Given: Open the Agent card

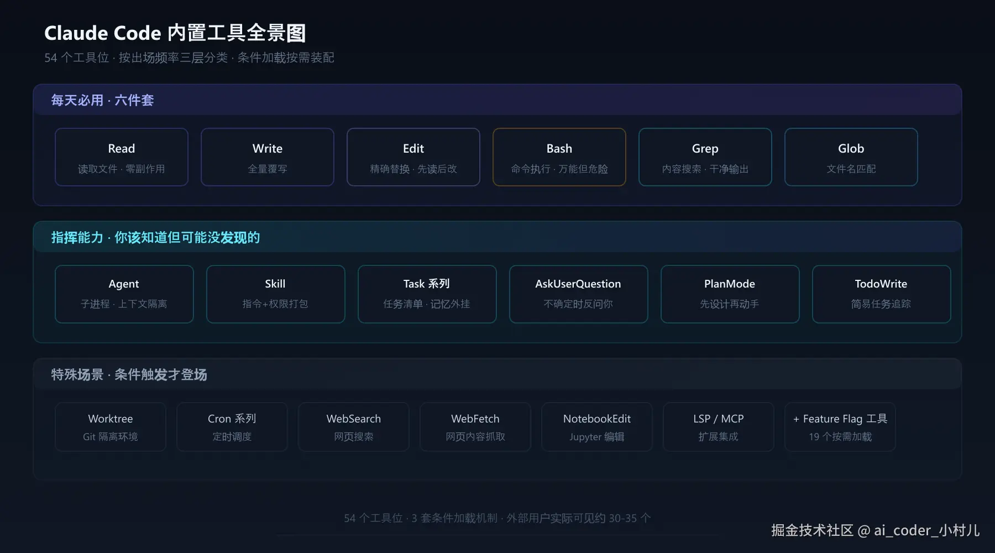Looking at the screenshot, I should tap(124, 294).
